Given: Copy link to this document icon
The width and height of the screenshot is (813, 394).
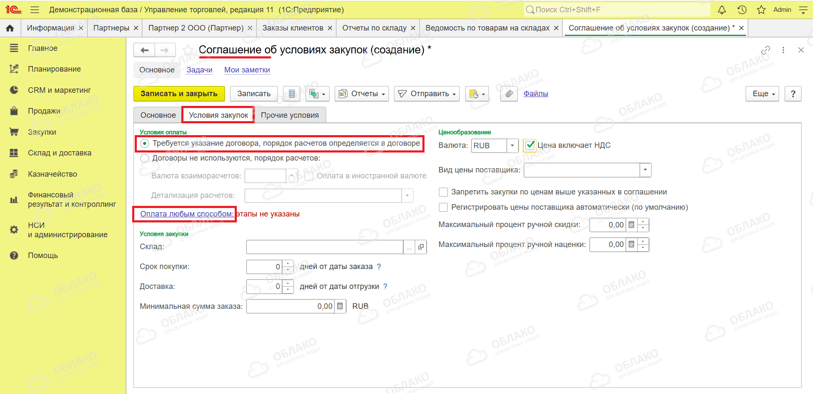Looking at the screenshot, I should tap(766, 50).
